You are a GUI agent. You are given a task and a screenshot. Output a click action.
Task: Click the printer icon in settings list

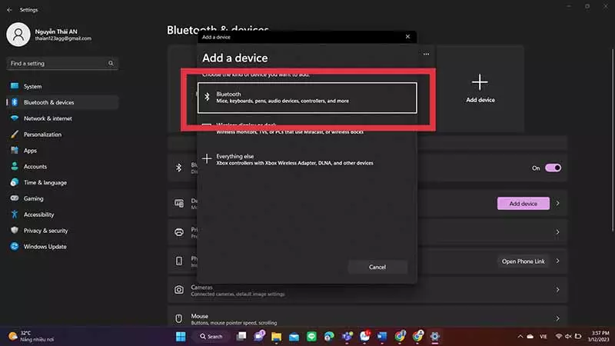pos(179,232)
